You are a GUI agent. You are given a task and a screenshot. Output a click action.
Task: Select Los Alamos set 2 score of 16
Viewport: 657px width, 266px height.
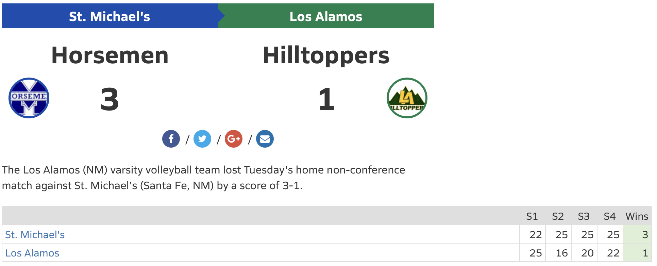(x=561, y=253)
